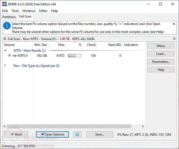The width and height of the screenshot is (179, 149).
Task: Open the Editor menu
Action: click(43, 11)
